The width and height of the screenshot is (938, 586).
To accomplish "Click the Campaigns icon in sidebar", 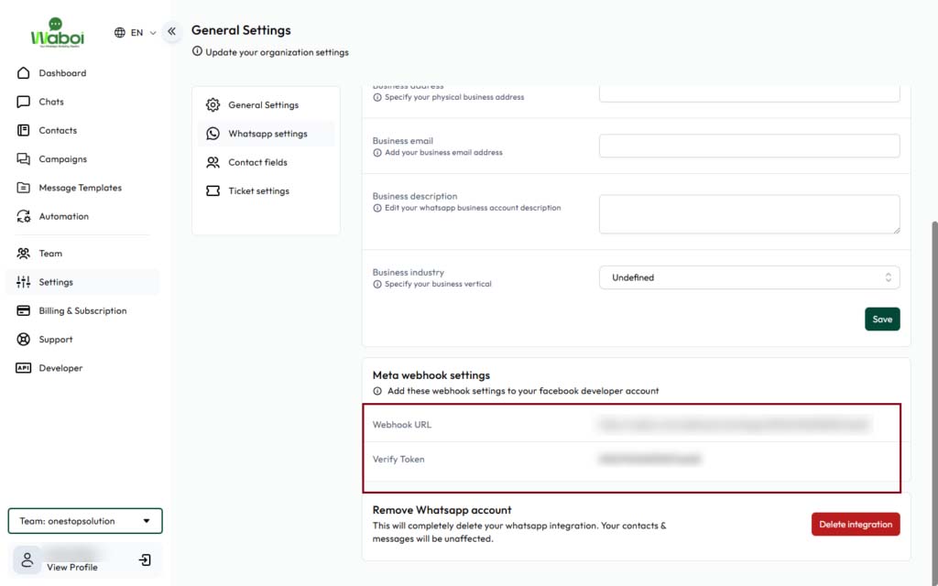I will coord(24,159).
